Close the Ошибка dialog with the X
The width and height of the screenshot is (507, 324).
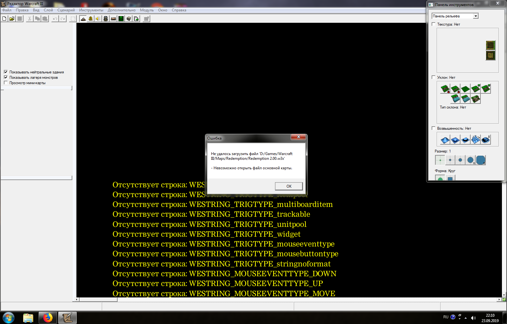tap(298, 137)
